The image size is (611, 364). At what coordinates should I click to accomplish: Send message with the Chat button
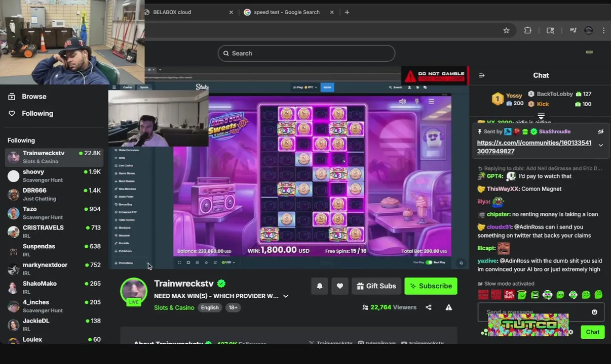[x=592, y=332]
